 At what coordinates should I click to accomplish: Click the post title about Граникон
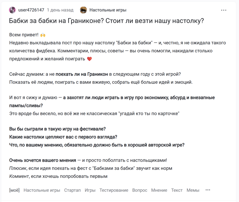106,21
